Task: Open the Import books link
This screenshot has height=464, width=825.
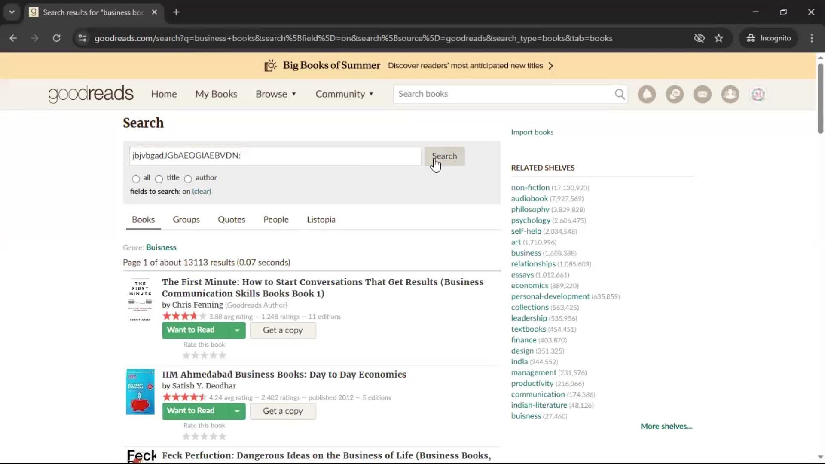Action: coord(532,132)
